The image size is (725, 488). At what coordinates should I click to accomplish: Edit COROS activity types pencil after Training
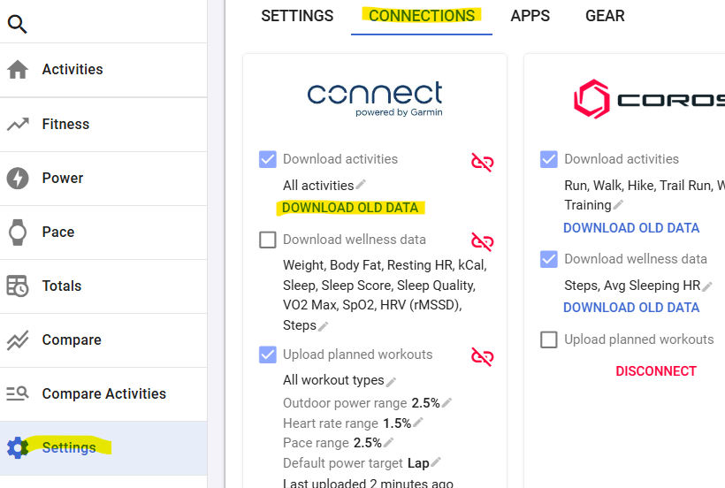tap(618, 205)
